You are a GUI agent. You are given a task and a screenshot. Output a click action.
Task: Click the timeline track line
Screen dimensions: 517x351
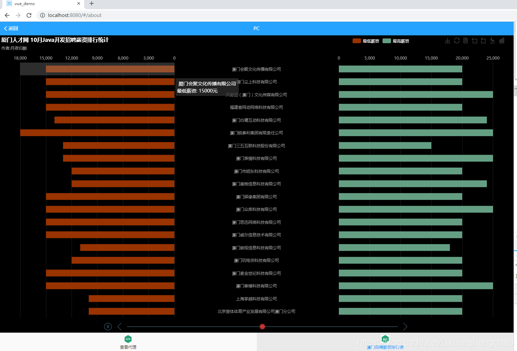point(262,327)
